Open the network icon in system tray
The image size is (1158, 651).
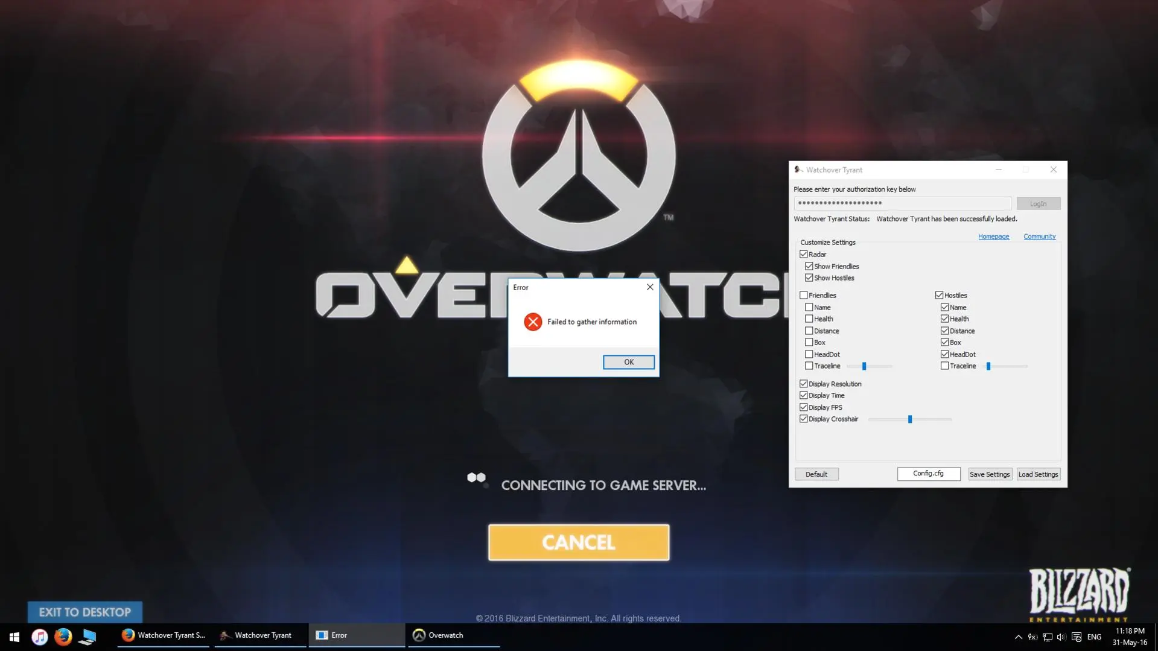tap(1048, 637)
